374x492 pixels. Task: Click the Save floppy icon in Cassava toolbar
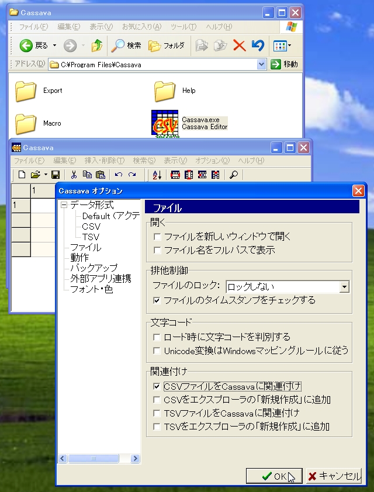[x=56, y=175]
